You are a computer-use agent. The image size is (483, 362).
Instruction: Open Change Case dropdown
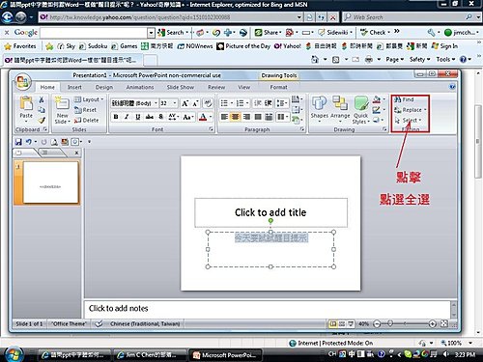pyautogui.click(x=188, y=117)
